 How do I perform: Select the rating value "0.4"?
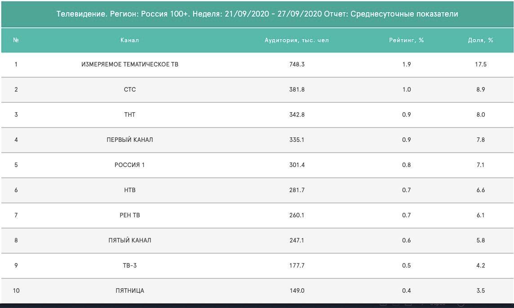pyautogui.click(x=407, y=290)
